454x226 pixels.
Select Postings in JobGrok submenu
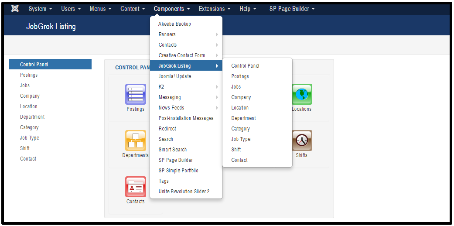click(257, 76)
